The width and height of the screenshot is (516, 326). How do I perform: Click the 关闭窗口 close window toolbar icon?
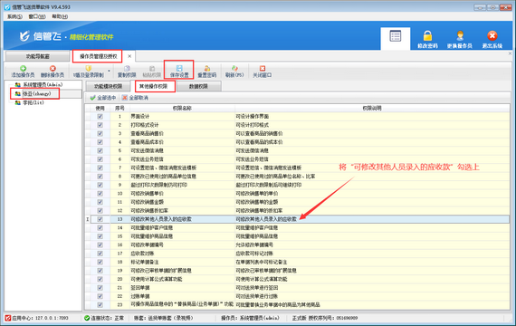[263, 69]
